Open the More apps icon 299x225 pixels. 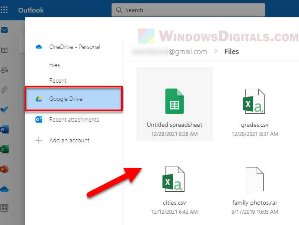click(x=4, y=208)
